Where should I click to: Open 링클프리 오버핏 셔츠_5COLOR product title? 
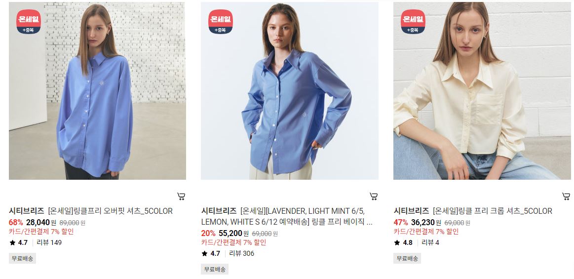point(110,211)
